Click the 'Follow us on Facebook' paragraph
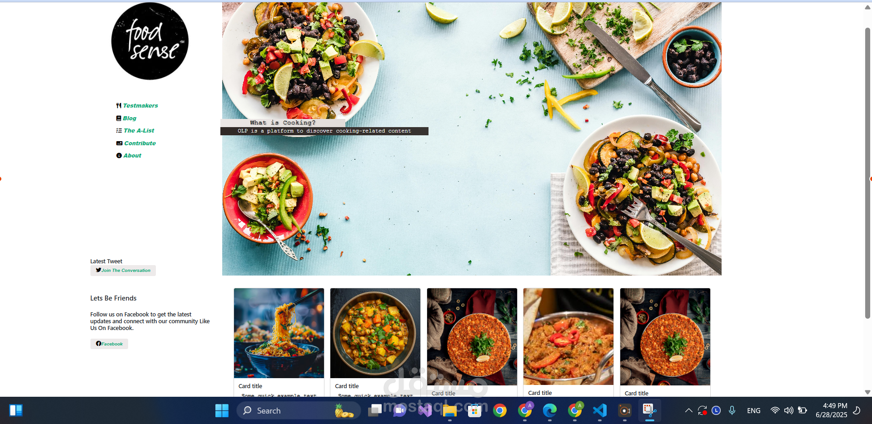 150,321
